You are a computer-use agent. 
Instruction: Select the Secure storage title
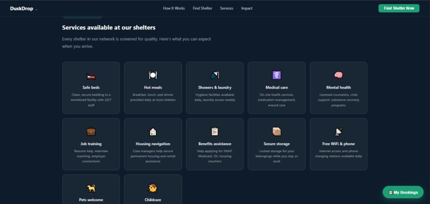tap(277, 144)
